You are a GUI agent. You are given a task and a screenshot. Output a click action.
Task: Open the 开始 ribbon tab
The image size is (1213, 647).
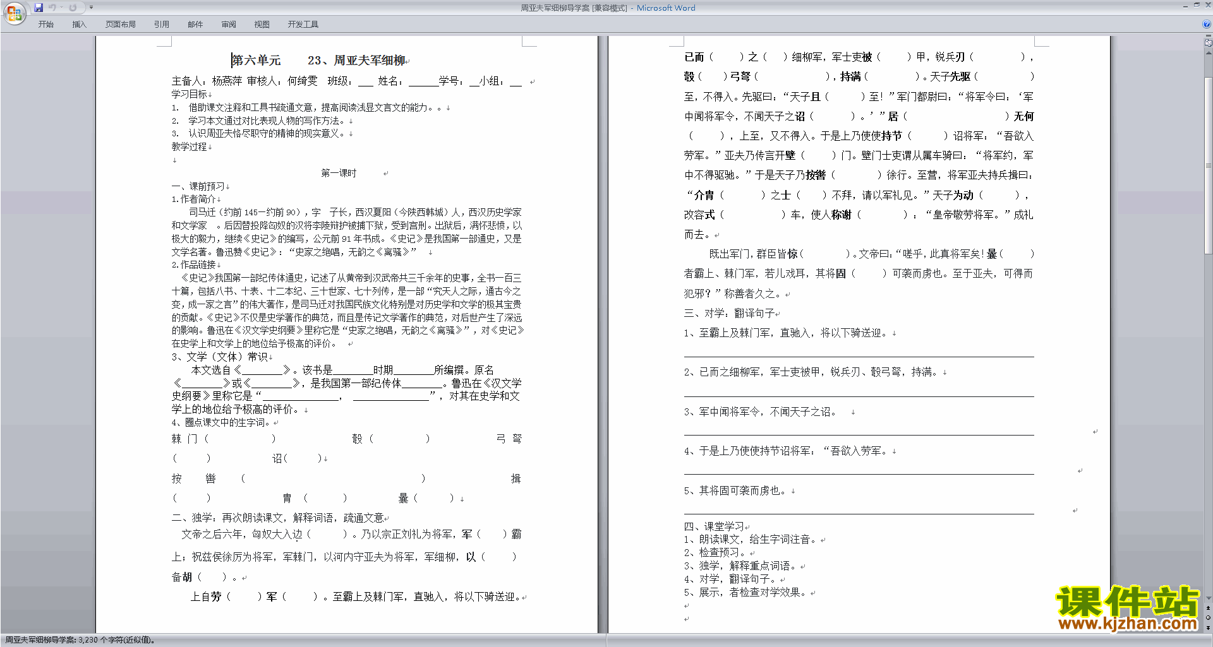coord(46,24)
